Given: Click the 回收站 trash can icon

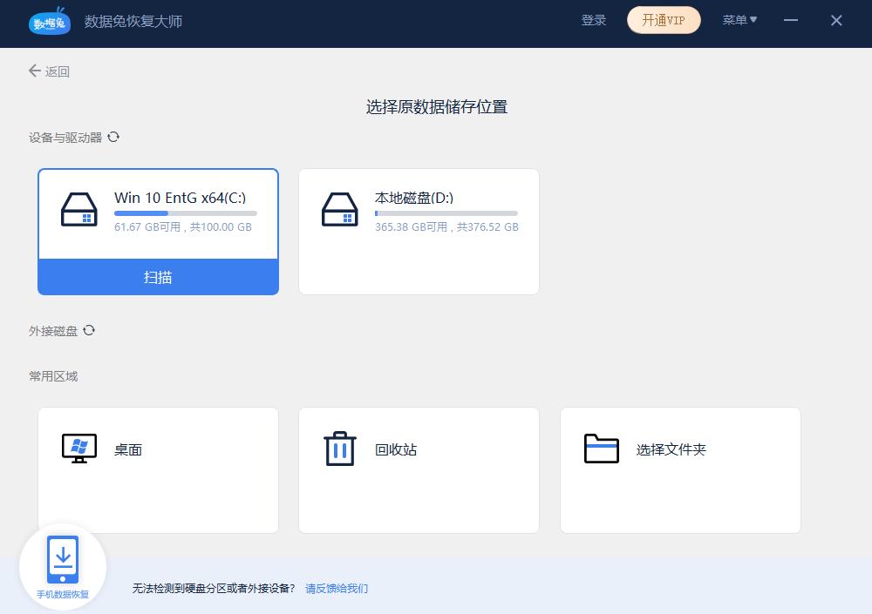Looking at the screenshot, I should click(x=338, y=449).
